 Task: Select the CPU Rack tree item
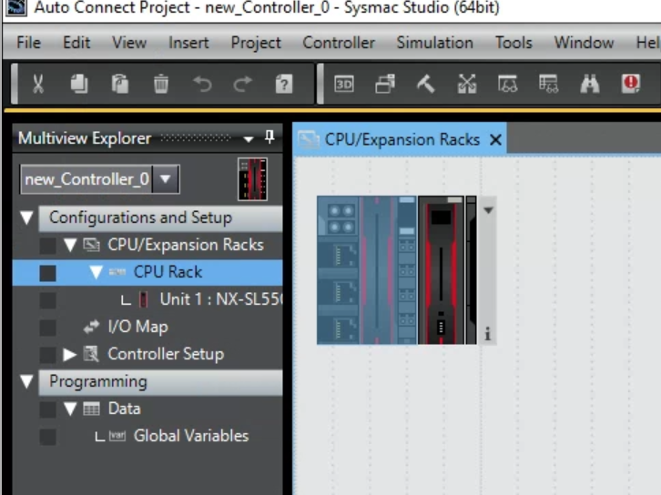pos(168,272)
